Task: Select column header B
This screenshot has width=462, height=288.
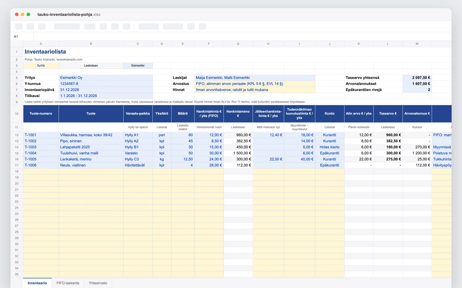Action: [x=91, y=44]
